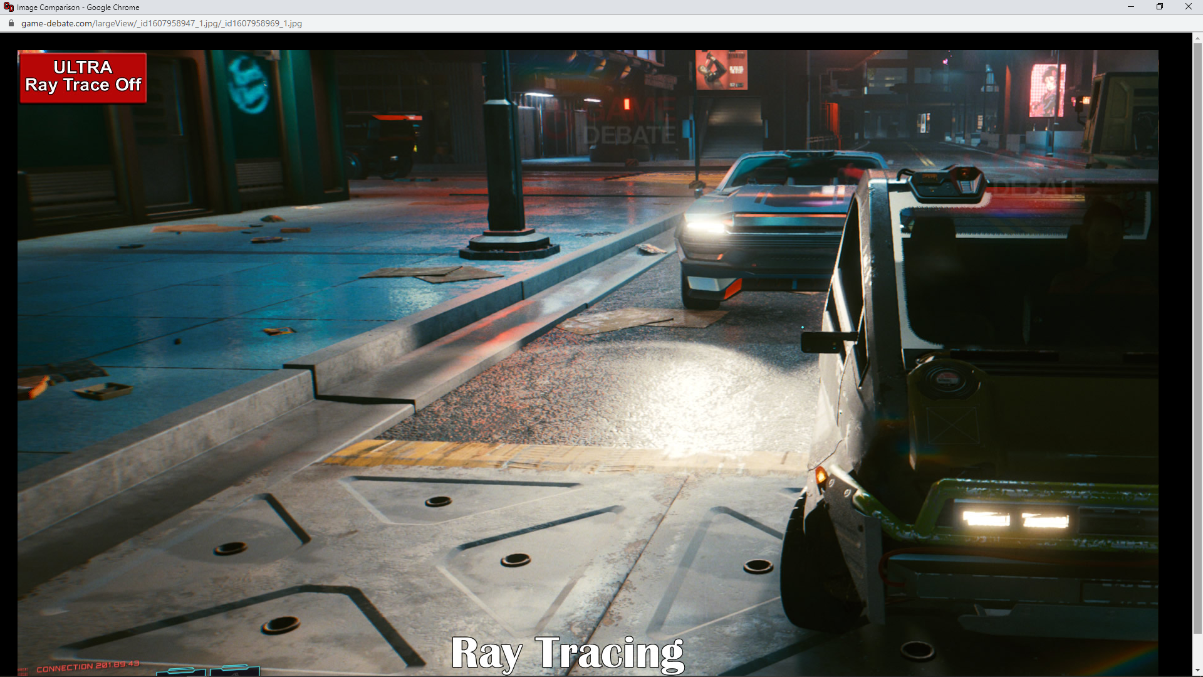
Task: Click the Game Debate favicon in title bar
Action: (x=8, y=7)
